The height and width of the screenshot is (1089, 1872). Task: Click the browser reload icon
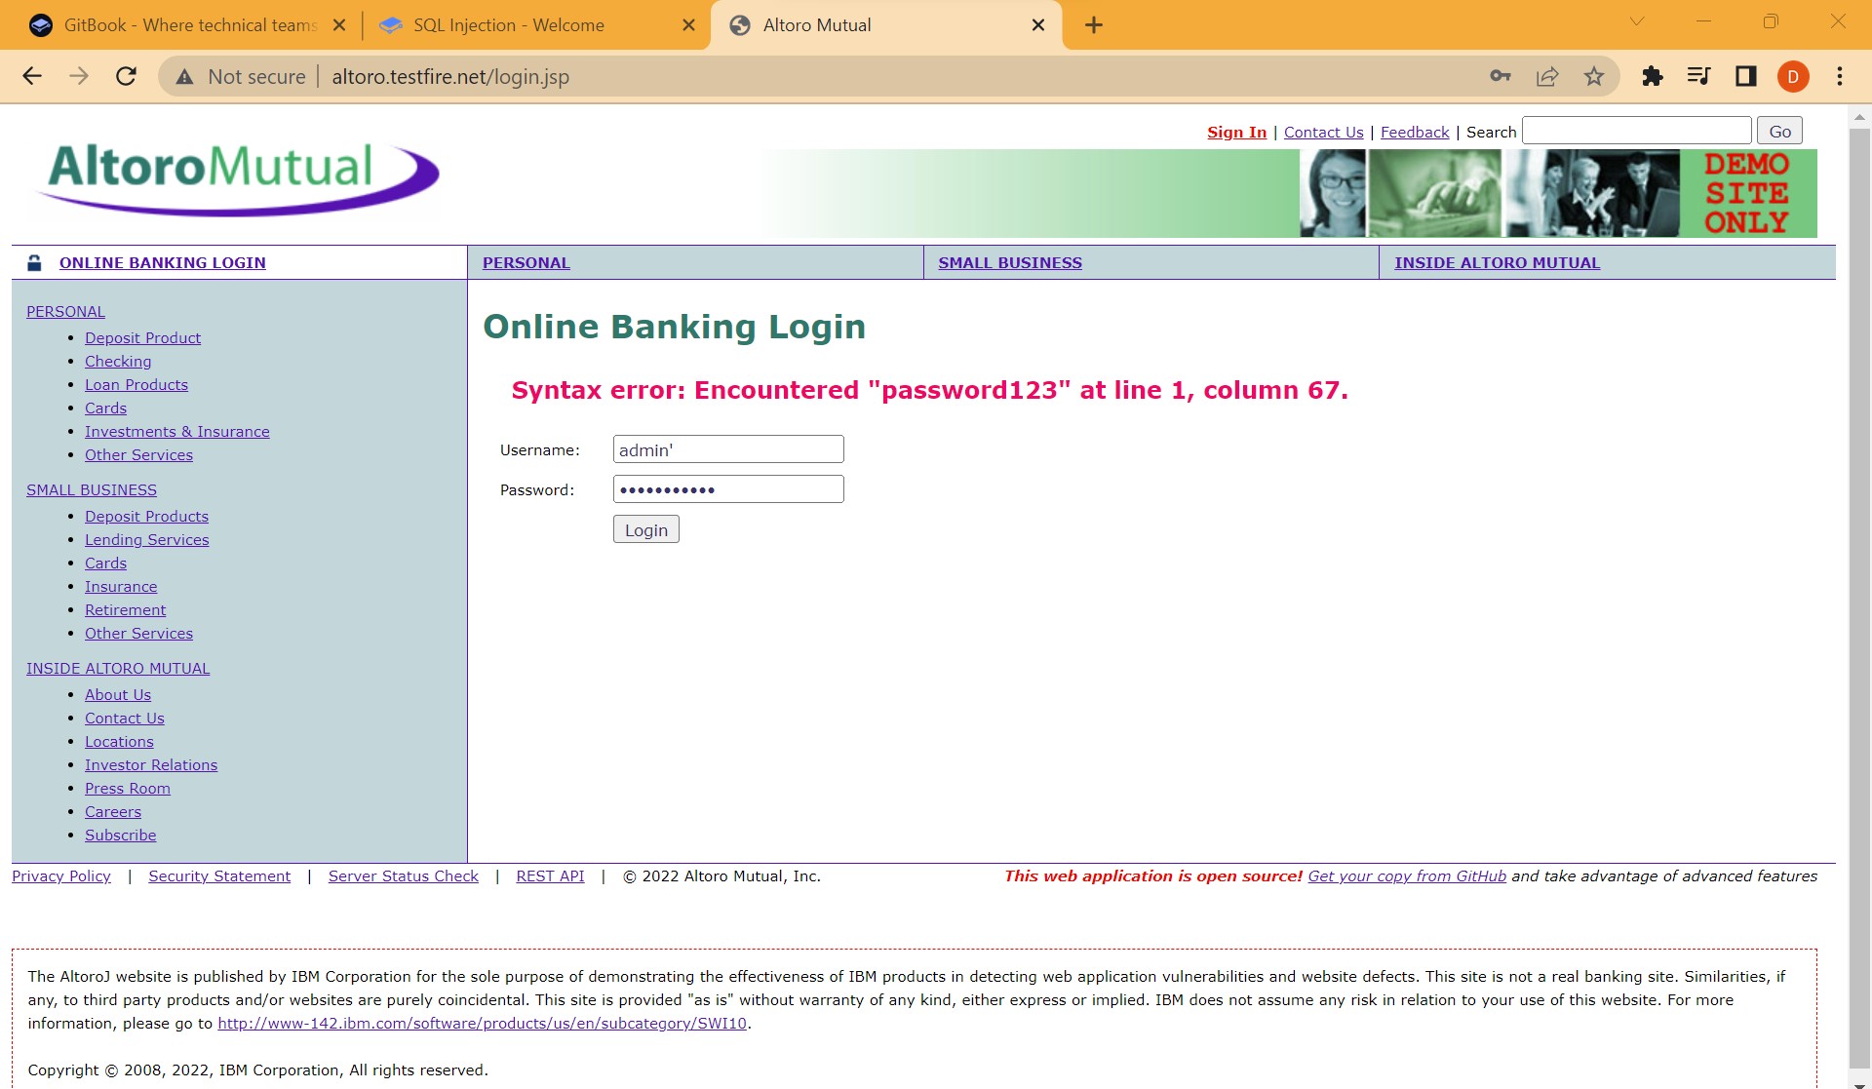[126, 76]
